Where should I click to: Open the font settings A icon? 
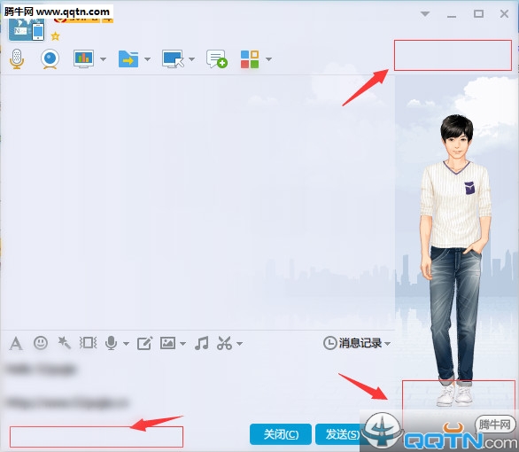coord(16,343)
